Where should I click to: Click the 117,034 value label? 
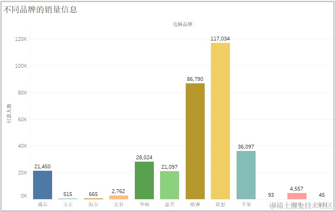click(220, 39)
